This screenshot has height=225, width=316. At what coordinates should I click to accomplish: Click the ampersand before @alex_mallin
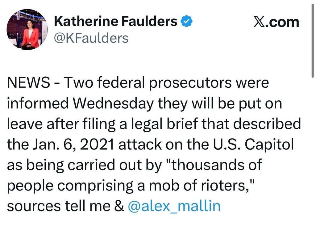[119, 206]
